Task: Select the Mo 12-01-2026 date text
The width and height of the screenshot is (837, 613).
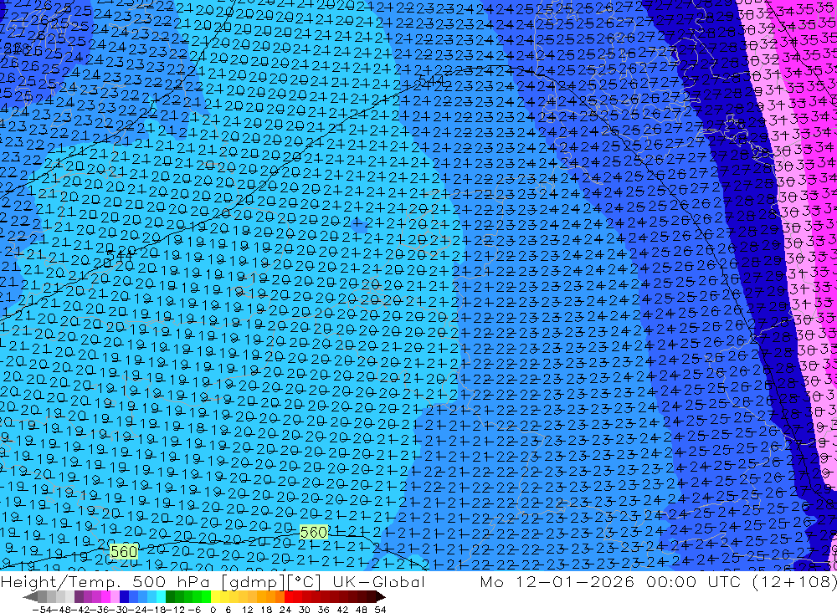Action: (557, 581)
